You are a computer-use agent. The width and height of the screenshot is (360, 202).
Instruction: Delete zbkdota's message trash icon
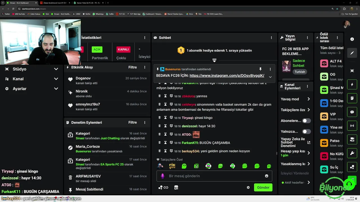point(160,96)
